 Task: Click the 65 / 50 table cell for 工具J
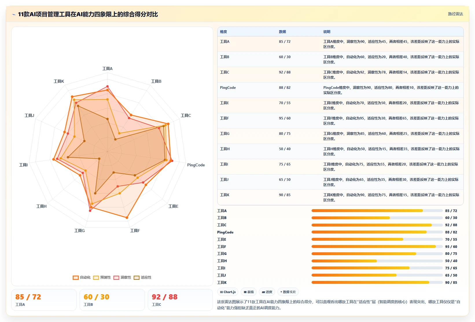[285, 180]
